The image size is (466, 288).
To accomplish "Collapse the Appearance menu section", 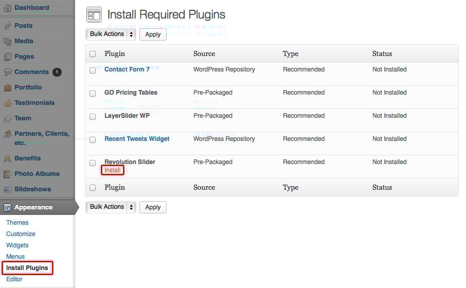I will [x=33, y=207].
